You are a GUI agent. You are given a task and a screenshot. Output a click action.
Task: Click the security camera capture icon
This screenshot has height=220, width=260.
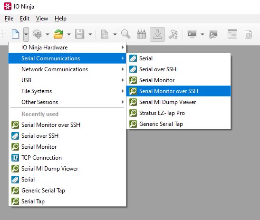tap(173, 34)
